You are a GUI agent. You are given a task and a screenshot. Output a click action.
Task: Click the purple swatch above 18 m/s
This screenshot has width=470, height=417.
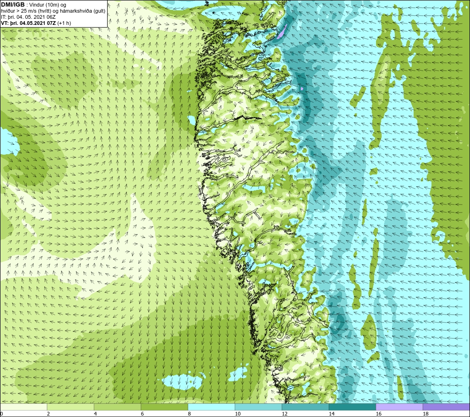click(x=446, y=407)
